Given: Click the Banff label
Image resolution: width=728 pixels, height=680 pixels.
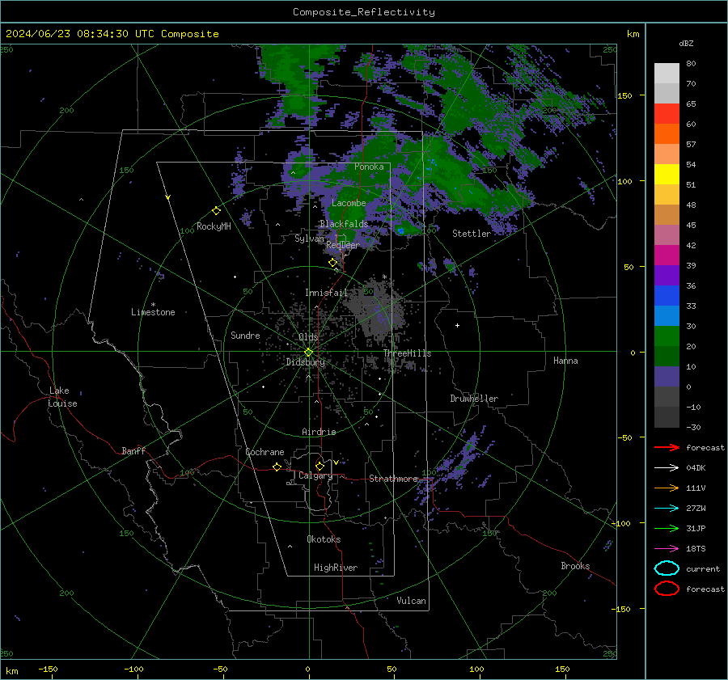Looking at the screenshot, I should tap(133, 451).
